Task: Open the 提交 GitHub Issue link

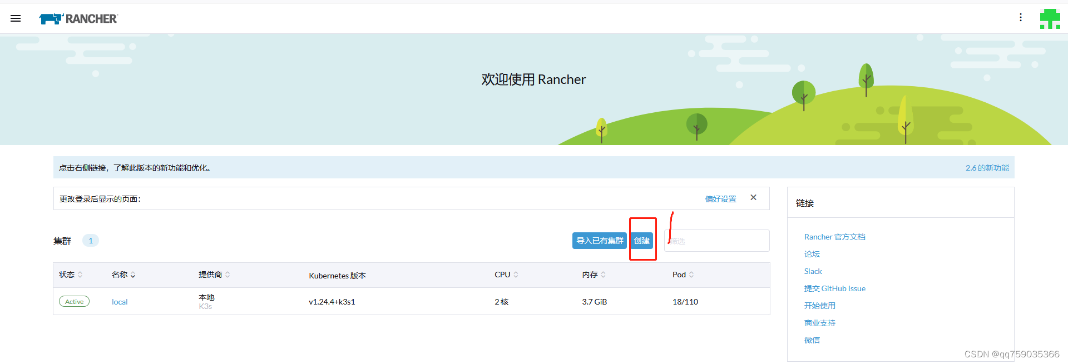Action: (x=835, y=288)
